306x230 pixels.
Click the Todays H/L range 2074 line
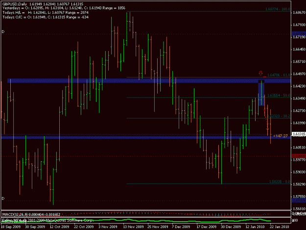pyautogui.click(x=46, y=13)
